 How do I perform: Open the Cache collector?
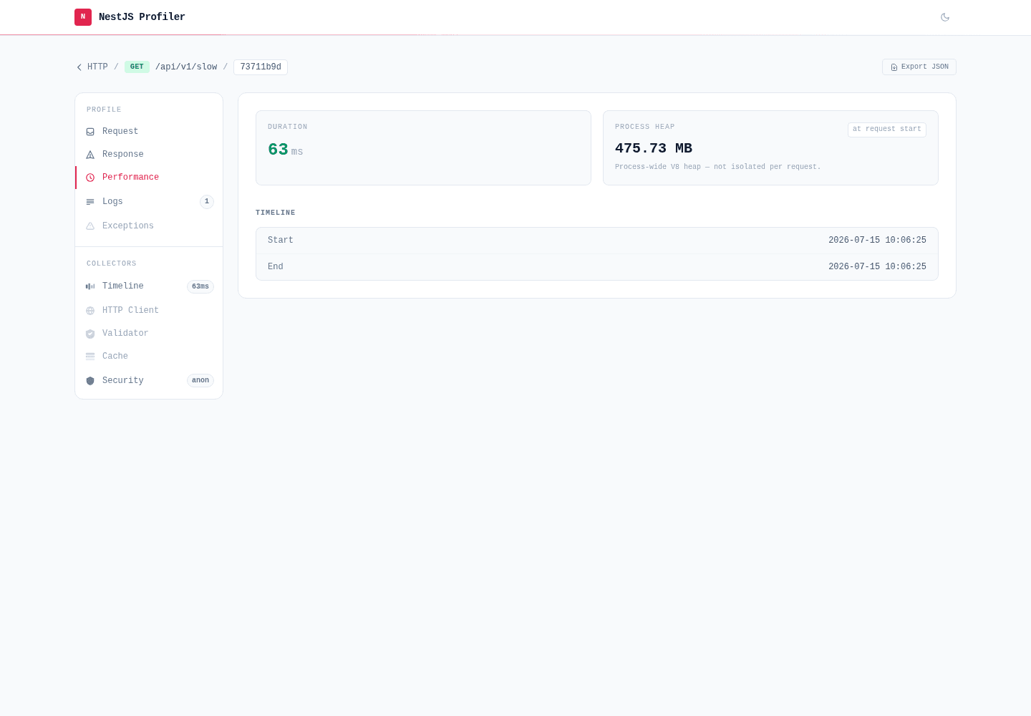(x=149, y=357)
